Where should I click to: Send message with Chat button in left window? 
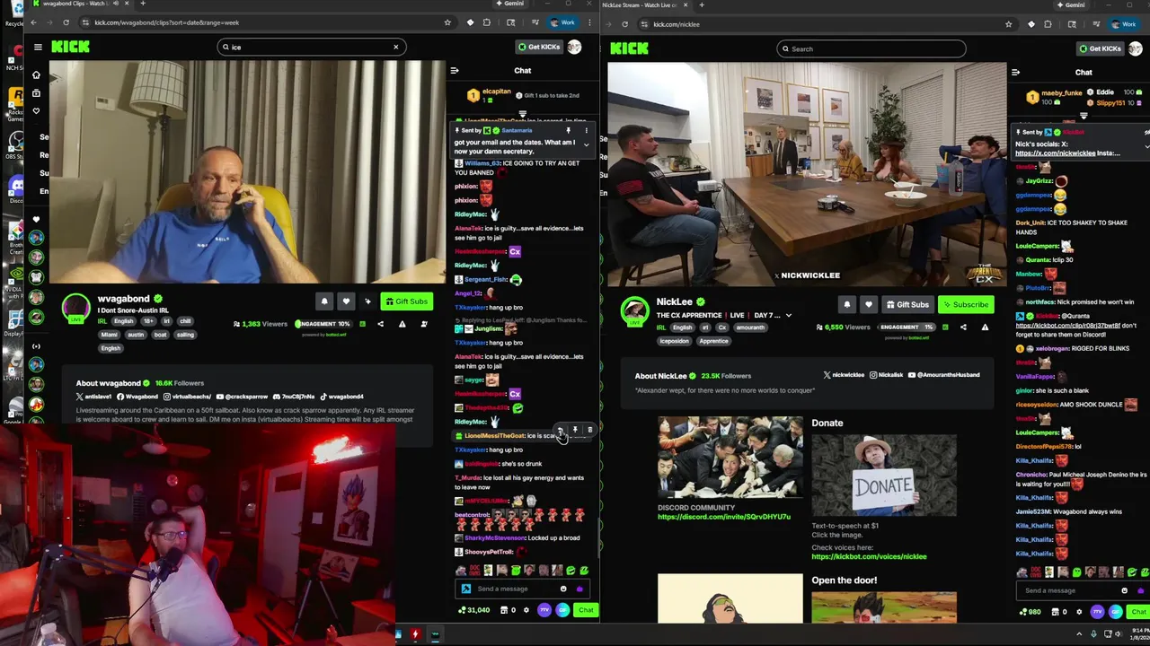(x=586, y=610)
